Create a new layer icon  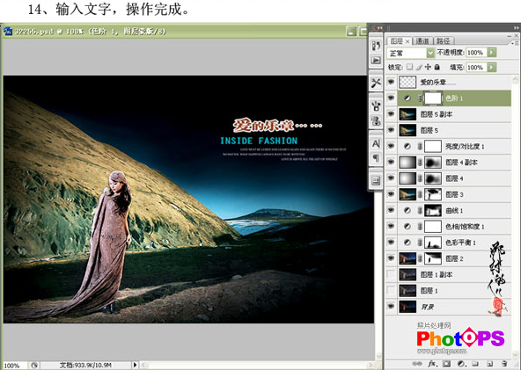coord(489,364)
